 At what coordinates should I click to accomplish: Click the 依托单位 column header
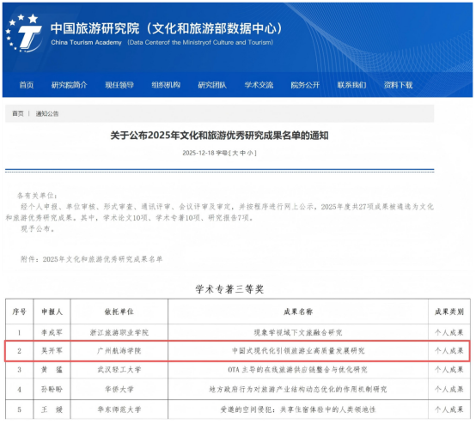click(119, 312)
